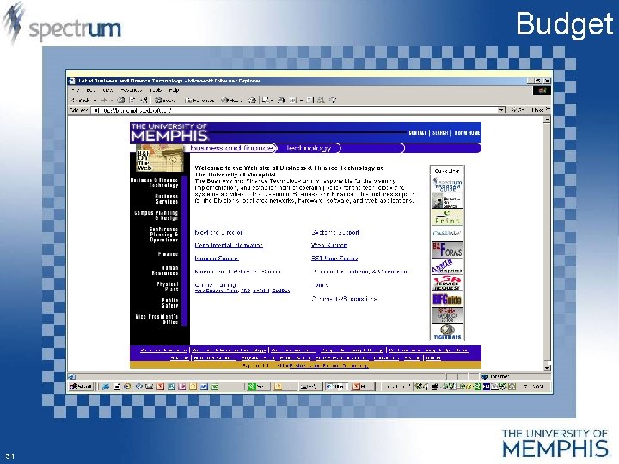Click the Windows Start button
619x464 pixels.
click(81, 387)
